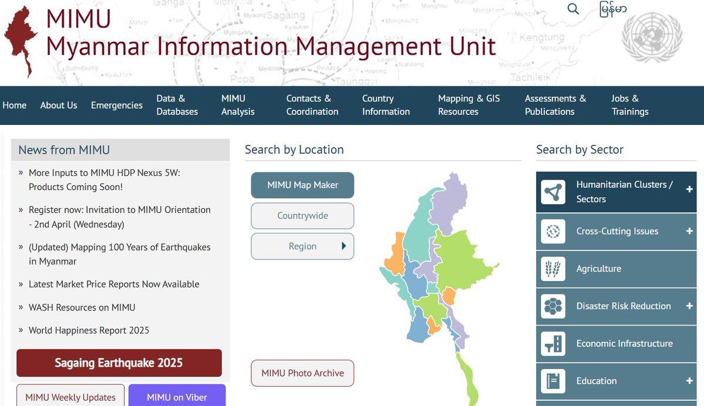The height and width of the screenshot is (406, 704).
Task: Open Jobs & Trainings menu
Action: click(x=630, y=105)
